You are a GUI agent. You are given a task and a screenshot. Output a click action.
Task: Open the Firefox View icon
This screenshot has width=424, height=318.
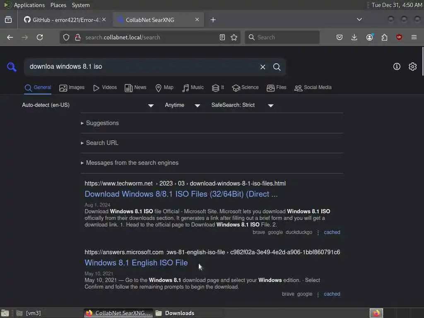[x=8, y=20]
